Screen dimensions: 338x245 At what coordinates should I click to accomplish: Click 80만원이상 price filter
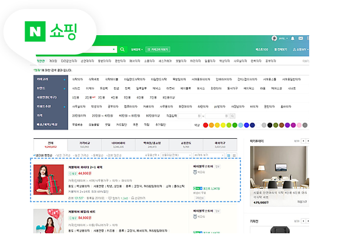coord(153,115)
